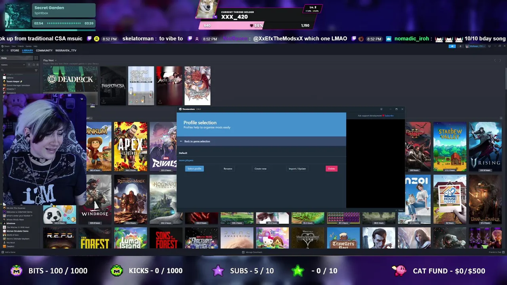Open Stardew Valley game tile
Image resolution: width=507 pixels, height=285 pixels.
point(450,146)
